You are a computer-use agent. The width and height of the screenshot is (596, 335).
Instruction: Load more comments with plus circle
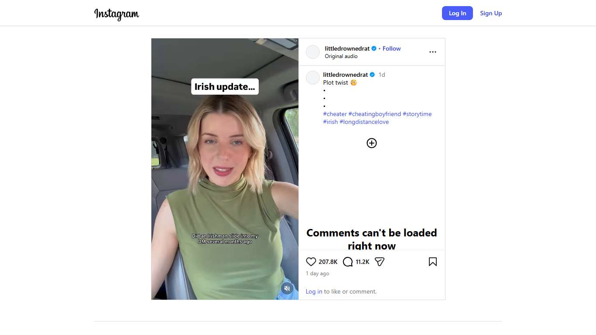point(371,143)
